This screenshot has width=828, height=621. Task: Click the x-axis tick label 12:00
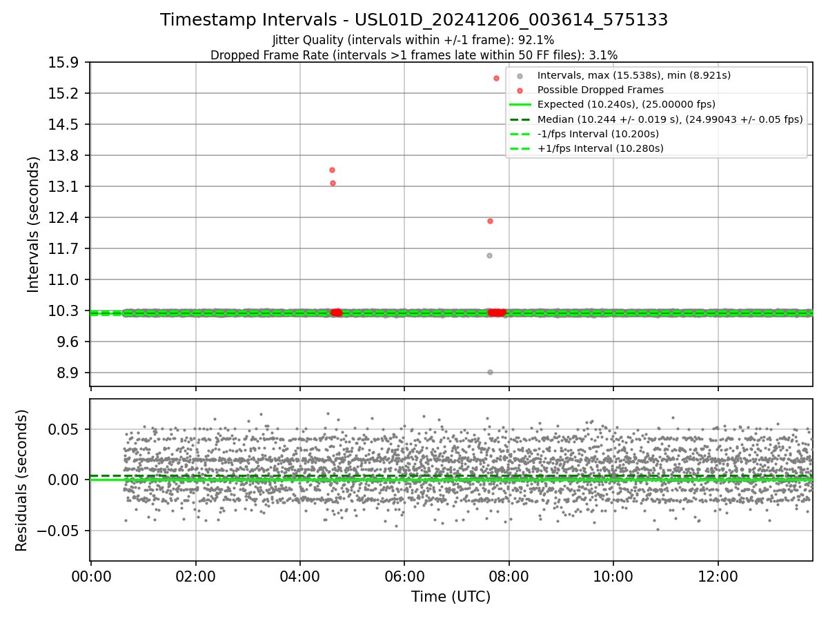718,577
